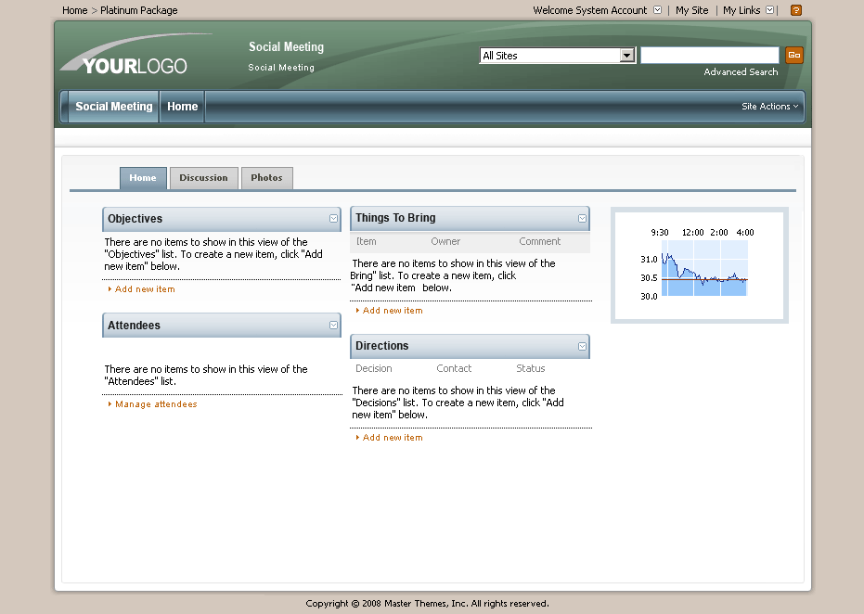
Task: Expand Things To Bring web part menu
Action: click(582, 218)
